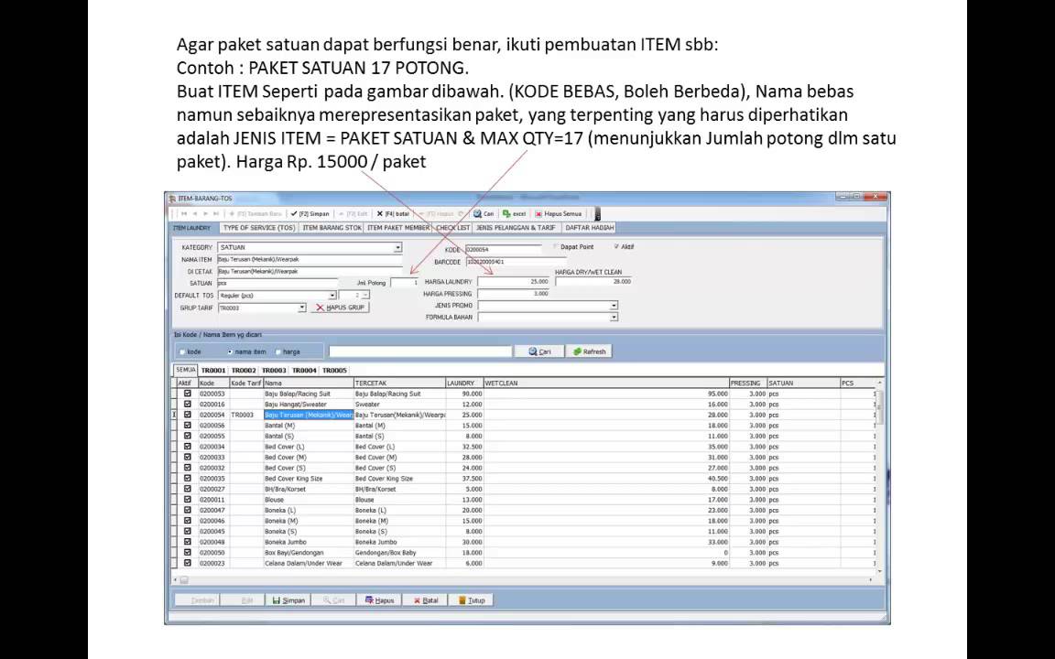This screenshot has width=1055, height=659.
Task: Expand FORMULA BAHAN dropdown
Action: coord(613,317)
